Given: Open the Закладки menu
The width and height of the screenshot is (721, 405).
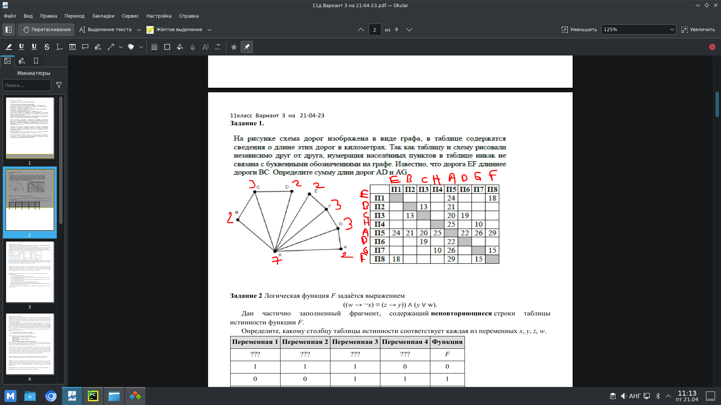Looking at the screenshot, I should pos(103,16).
